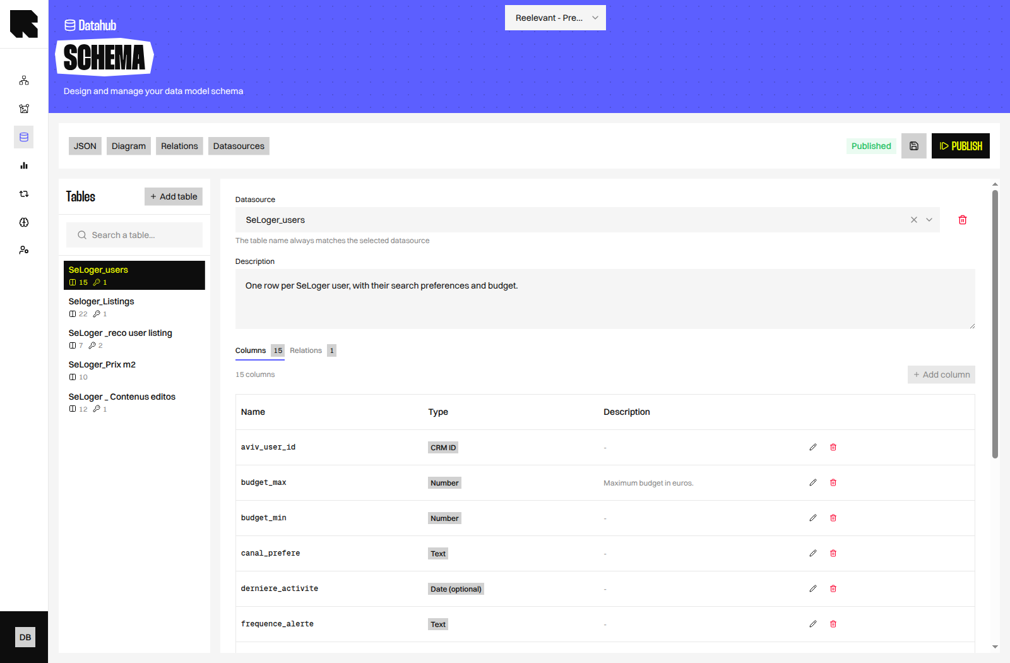Open the bar chart analytics sidebar icon
The width and height of the screenshot is (1010, 663).
click(x=24, y=165)
